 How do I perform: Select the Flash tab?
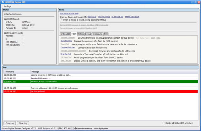[74, 34]
